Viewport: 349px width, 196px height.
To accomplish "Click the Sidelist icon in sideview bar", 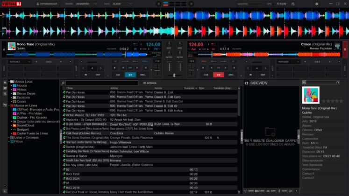I will point(245,191).
